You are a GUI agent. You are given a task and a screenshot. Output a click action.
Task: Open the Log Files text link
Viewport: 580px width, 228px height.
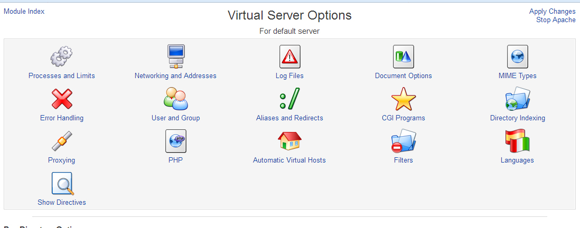pos(289,76)
